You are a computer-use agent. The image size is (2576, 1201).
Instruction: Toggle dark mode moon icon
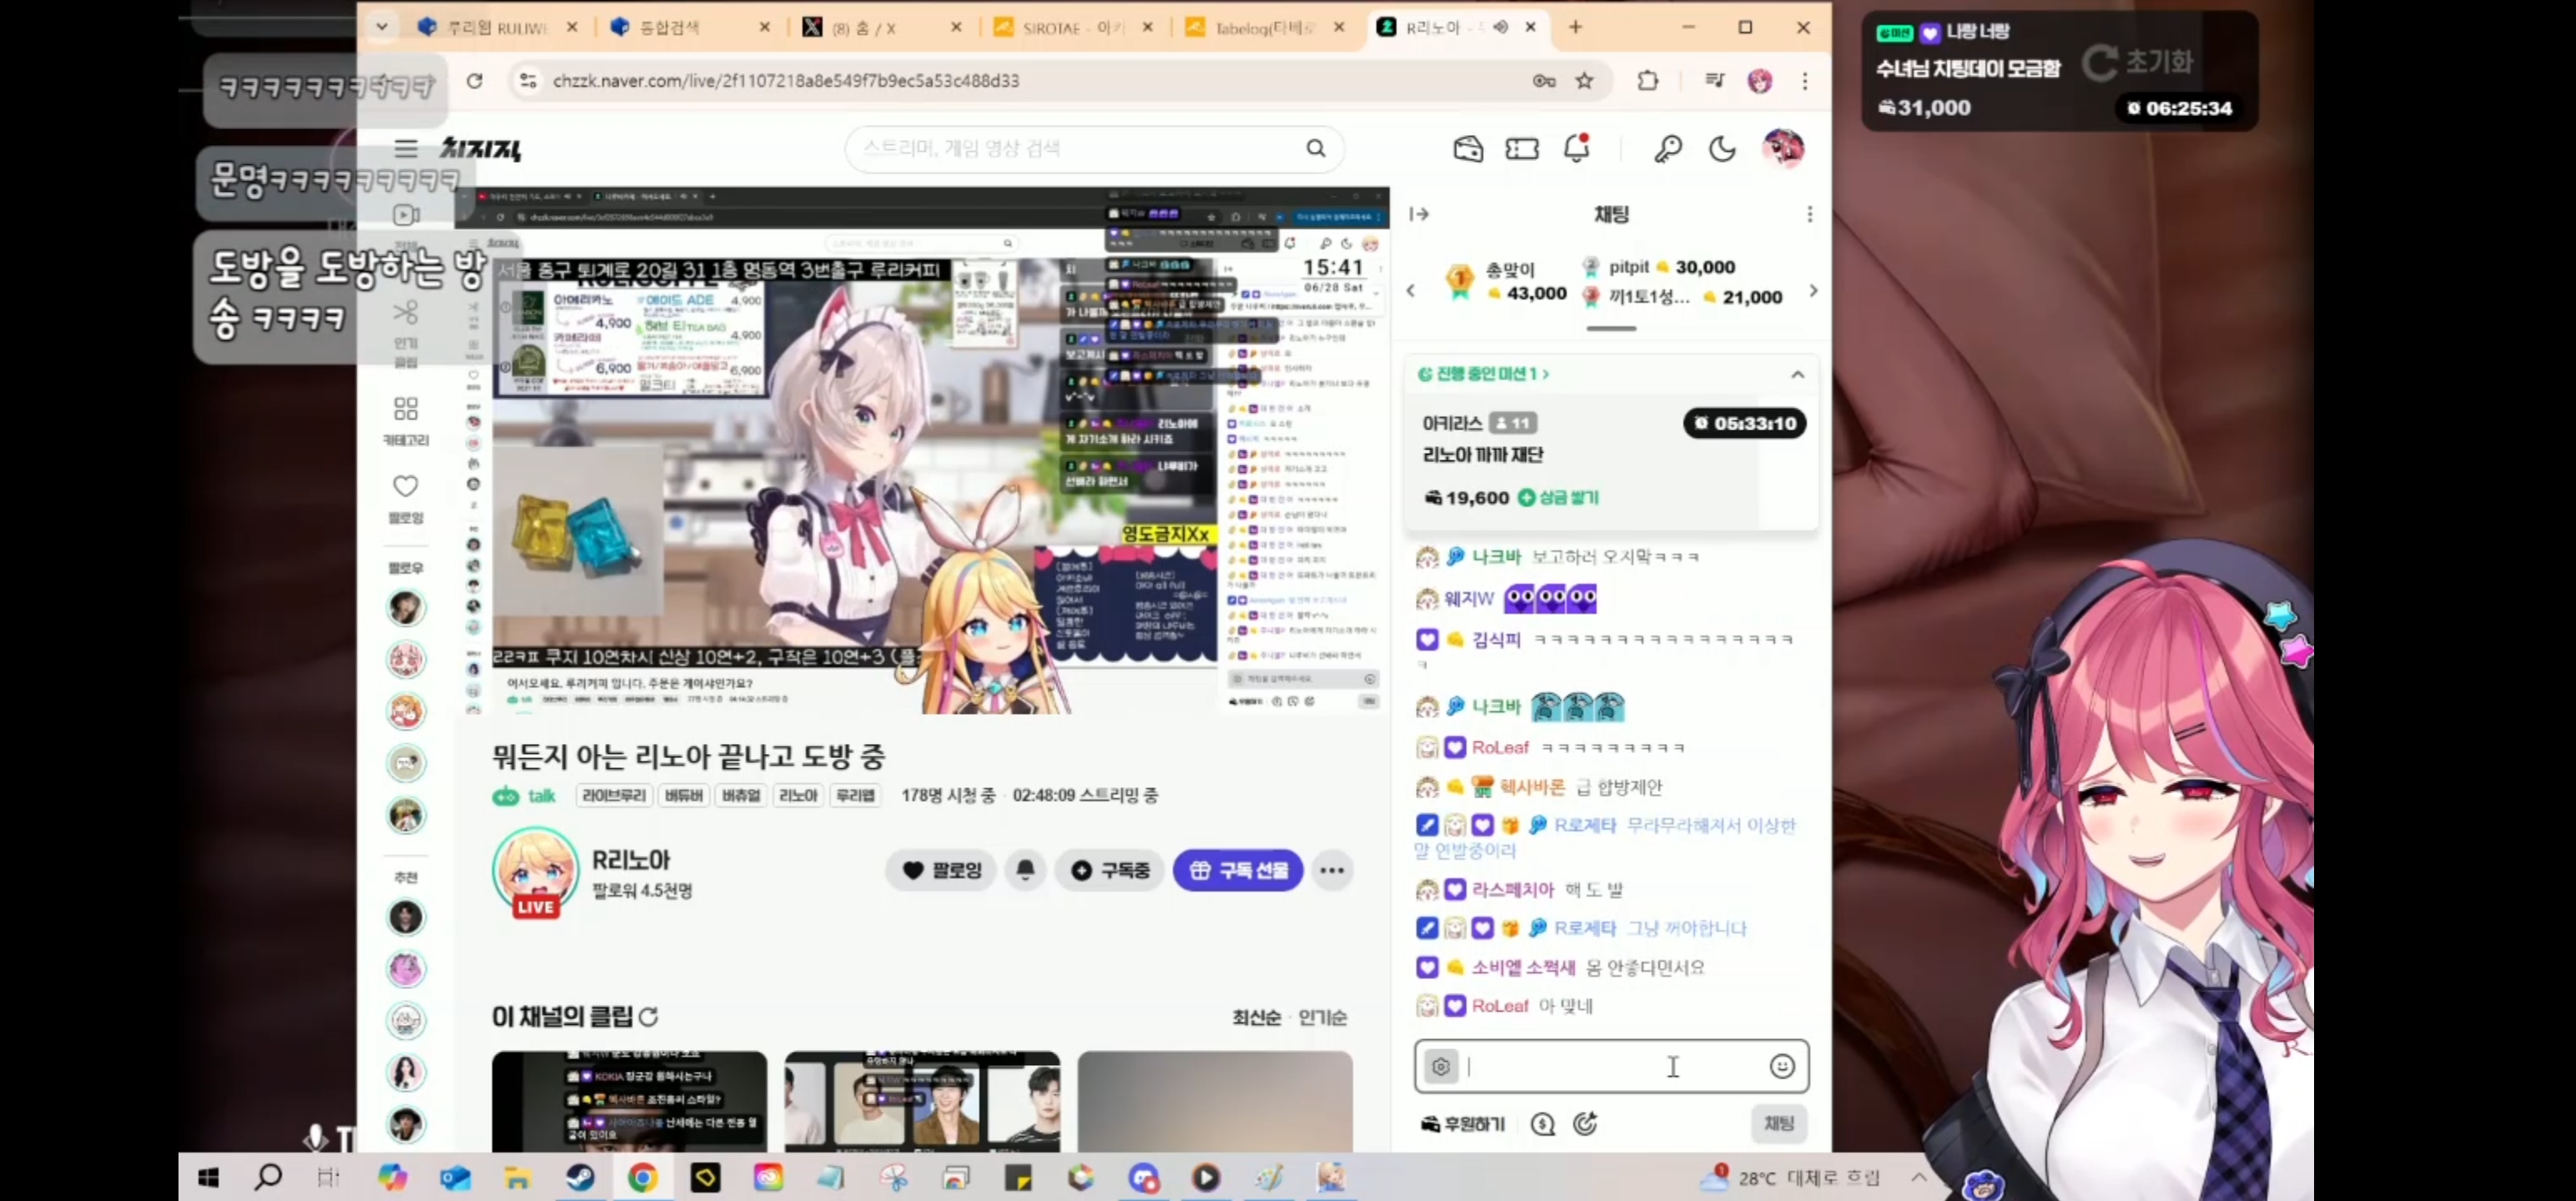pos(1721,149)
